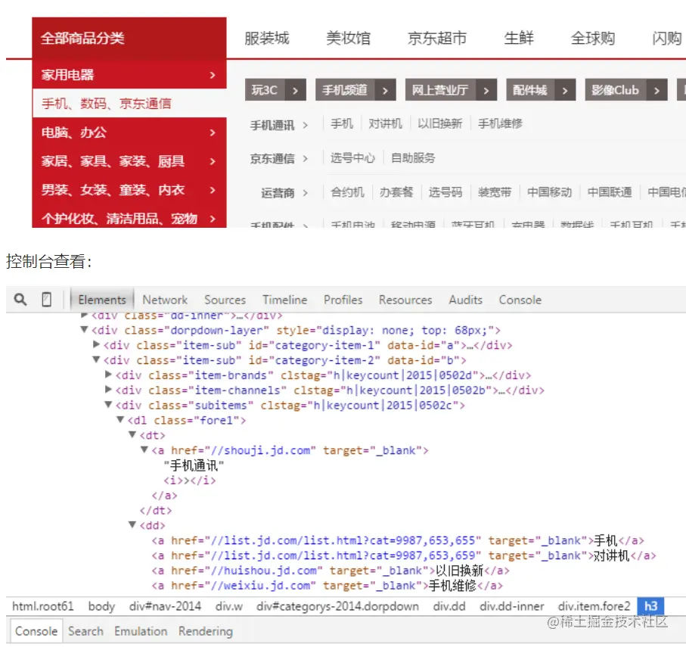Click the 影像Club channel button
The height and width of the screenshot is (647, 686).
click(626, 90)
